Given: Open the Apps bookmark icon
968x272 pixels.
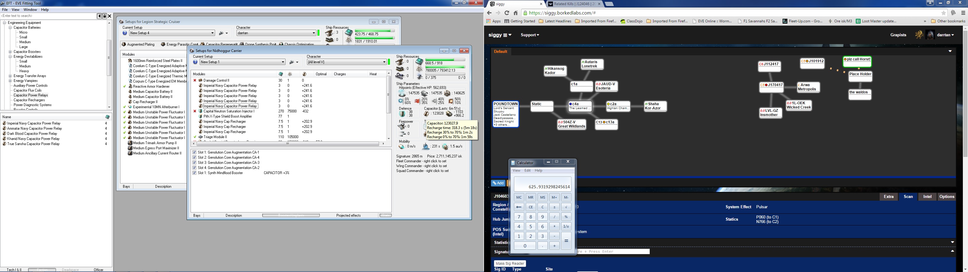Looking at the screenshot, I should (489, 21).
